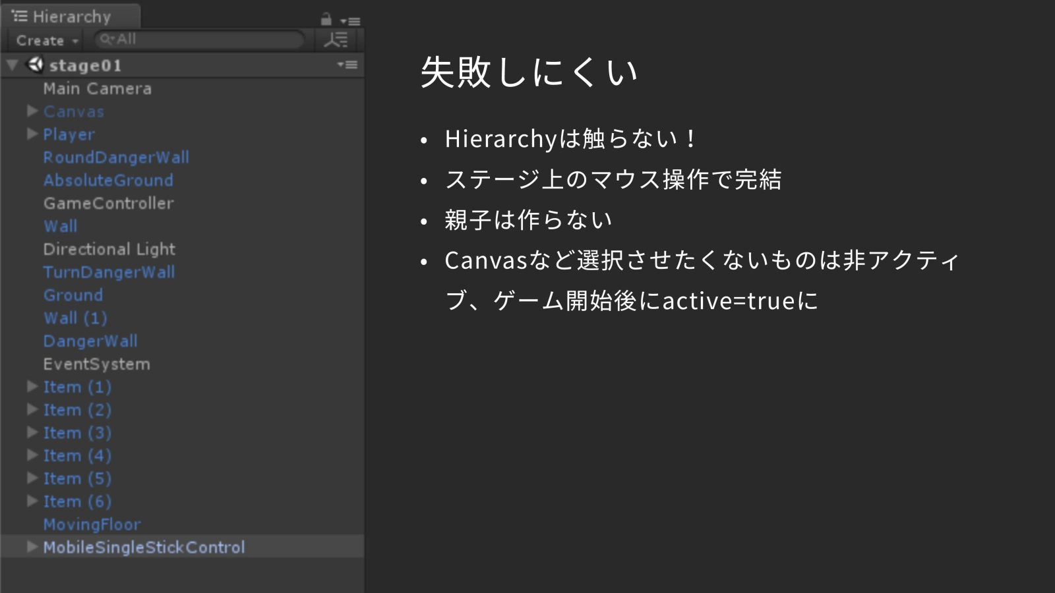Image resolution: width=1055 pixels, height=593 pixels.
Task: Expand the MobileSingleStickControl object
Action: click(32, 547)
